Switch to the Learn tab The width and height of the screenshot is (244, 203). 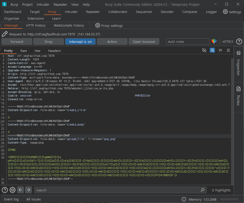pyautogui.click(x=56, y=18)
